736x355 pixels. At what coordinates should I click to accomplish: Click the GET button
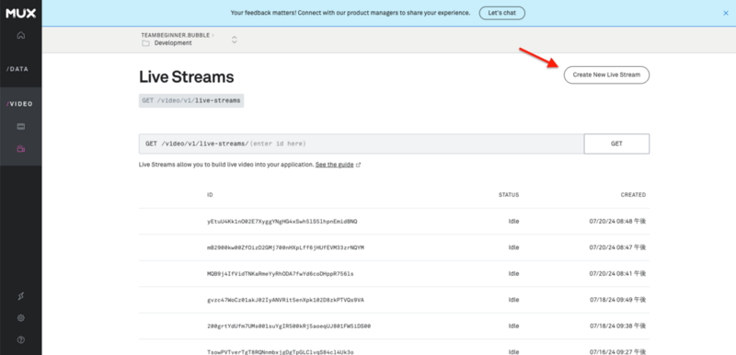tap(616, 144)
